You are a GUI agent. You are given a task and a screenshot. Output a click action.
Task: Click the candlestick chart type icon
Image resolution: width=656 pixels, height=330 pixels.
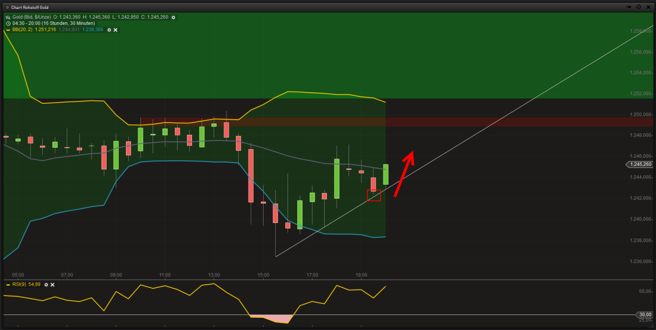[8, 17]
